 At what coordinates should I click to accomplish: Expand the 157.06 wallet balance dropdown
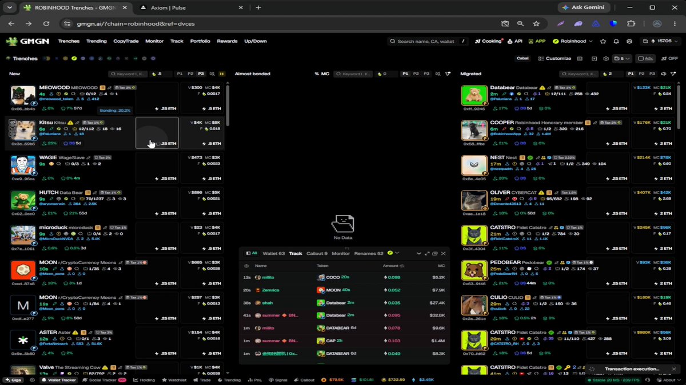coord(661,41)
